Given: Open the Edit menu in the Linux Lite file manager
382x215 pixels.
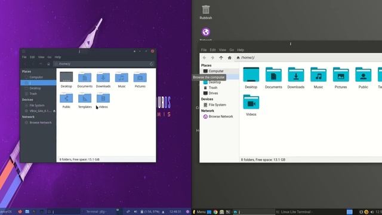Looking at the screenshot, I should coord(212,50).
